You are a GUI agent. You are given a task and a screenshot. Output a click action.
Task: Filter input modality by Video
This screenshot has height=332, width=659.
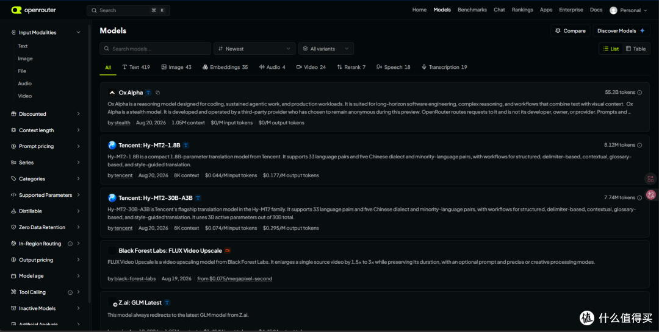(x=25, y=96)
